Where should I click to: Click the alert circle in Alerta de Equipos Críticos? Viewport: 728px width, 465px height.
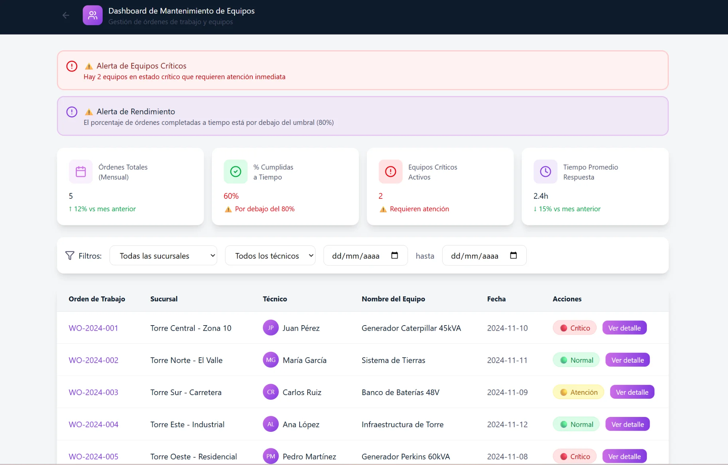pyautogui.click(x=72, y=66)
